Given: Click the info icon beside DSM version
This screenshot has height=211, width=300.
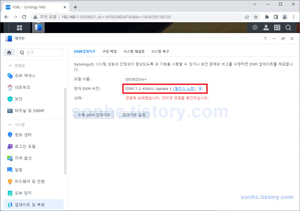Looking at the screenshot, I should pyautogui.click(x=200, y=88).
